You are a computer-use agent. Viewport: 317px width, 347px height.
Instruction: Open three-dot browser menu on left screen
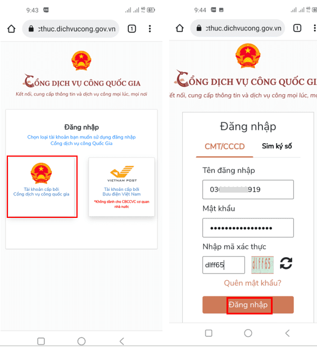pos(150,29)
